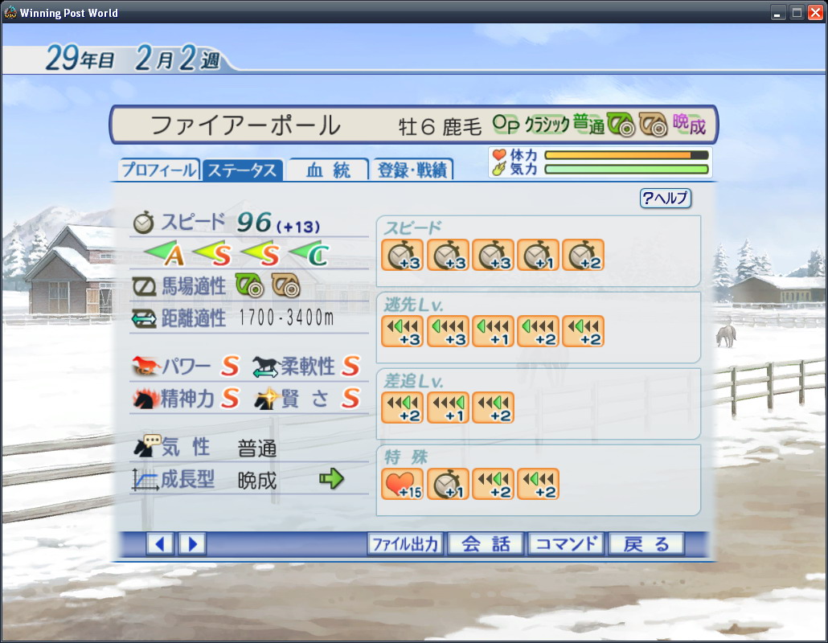Click the green growth-trend arrow beside 晩成
The width and height of the screenshot is (828, 643).
pos(331,478)
